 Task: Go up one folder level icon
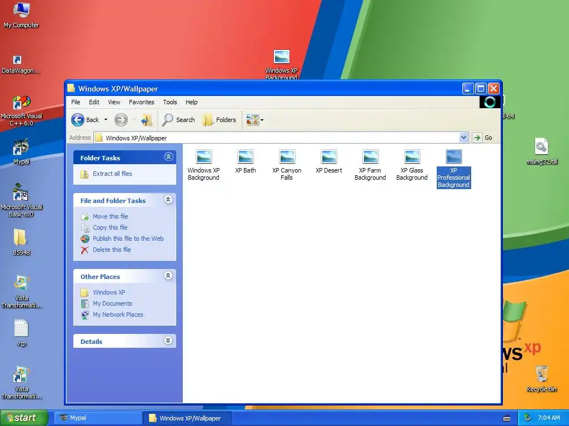pyautogui.click(x=147, y=120)
